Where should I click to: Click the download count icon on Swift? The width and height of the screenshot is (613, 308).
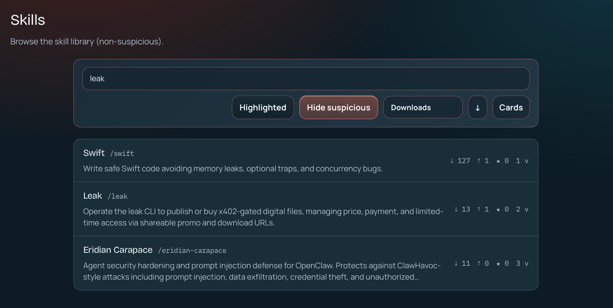click(x=451, y=160)
